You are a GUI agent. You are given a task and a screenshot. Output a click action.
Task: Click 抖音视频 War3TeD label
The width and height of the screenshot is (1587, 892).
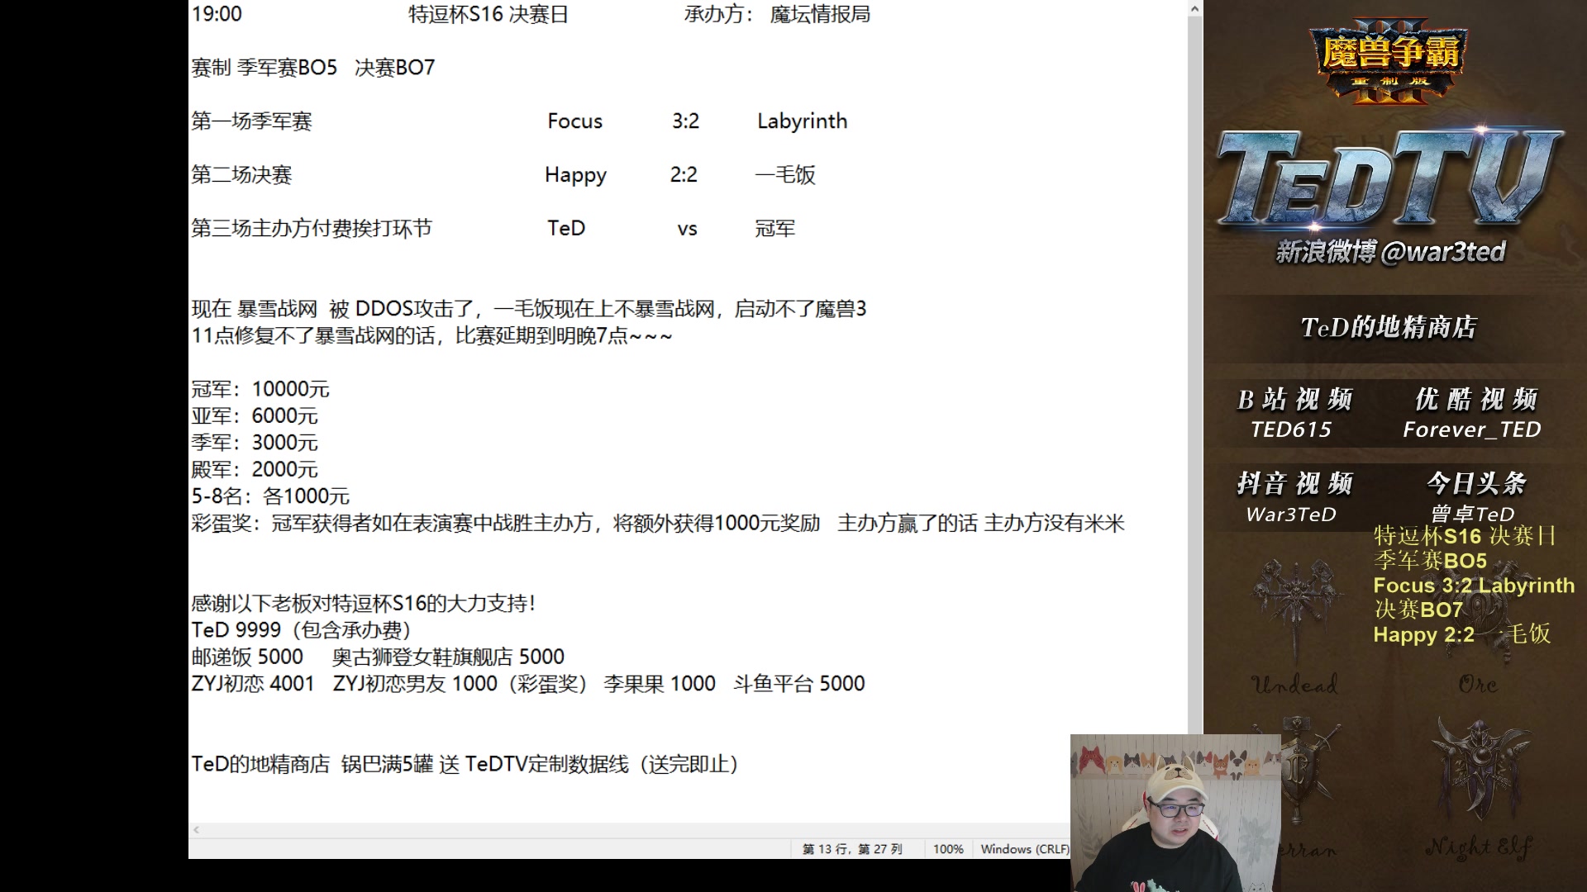pos(1292,498)
